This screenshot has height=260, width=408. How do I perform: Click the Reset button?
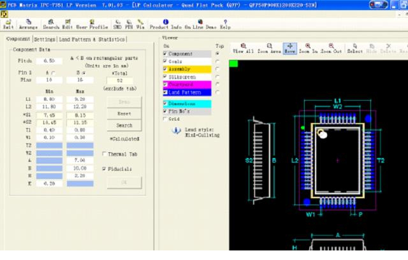[x=124, y=113]
